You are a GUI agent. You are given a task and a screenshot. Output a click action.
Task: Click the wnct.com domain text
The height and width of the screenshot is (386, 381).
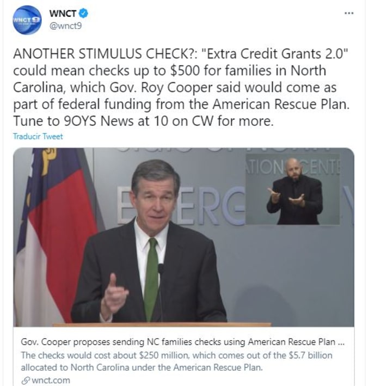pos(51,381)
